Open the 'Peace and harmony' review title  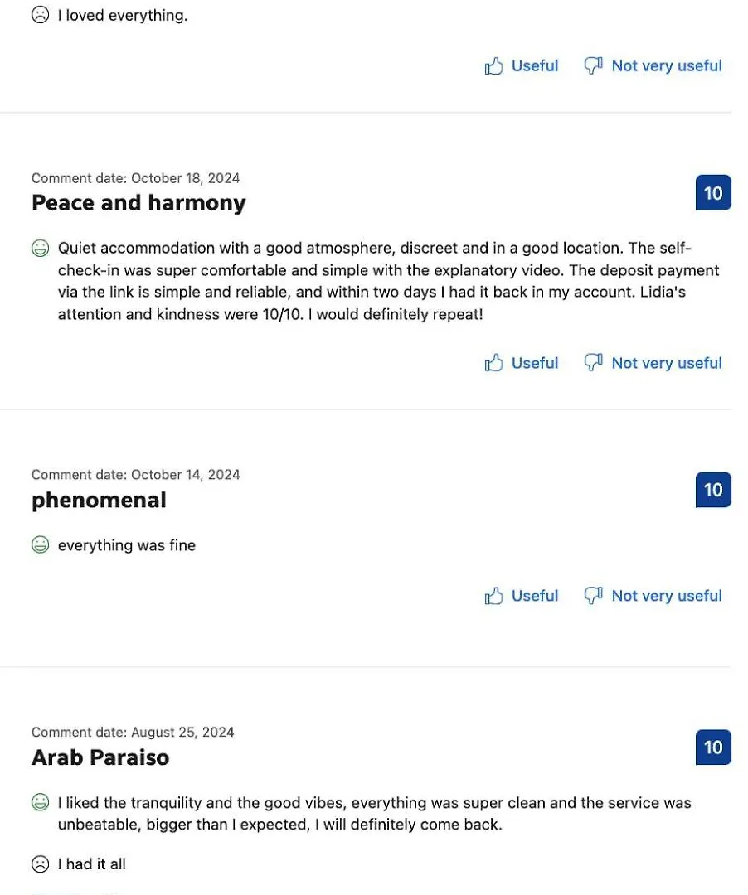coord(138,203)
